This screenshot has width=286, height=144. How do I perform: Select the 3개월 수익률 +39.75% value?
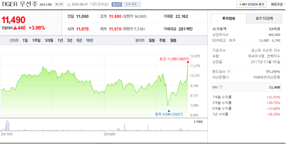[x=273, y=103]
